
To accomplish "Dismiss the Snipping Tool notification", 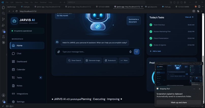I will tap(199, 89).
